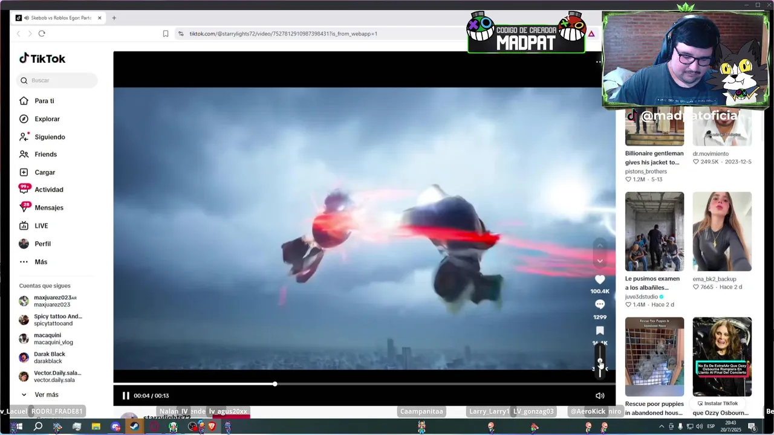Click the browser back arrow

[x=18, y=34]
